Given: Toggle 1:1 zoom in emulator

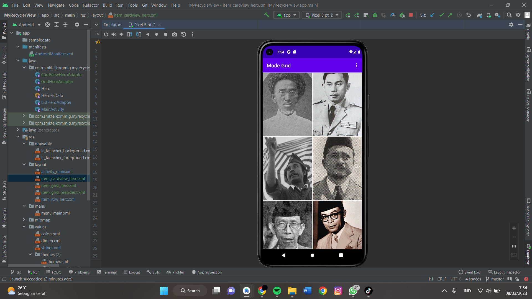Looking at the screenshot, I should 514,246.
